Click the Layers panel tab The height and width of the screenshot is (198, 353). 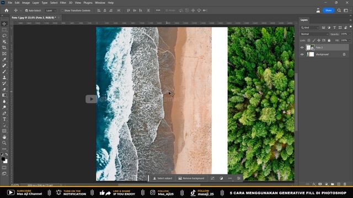click(x=304, y=20)
